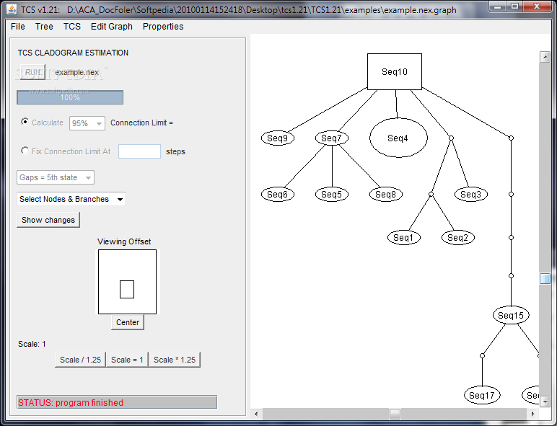Select the Seq10 root node
The height and width of the screenshot is (426, 557).
pos(395,71)
